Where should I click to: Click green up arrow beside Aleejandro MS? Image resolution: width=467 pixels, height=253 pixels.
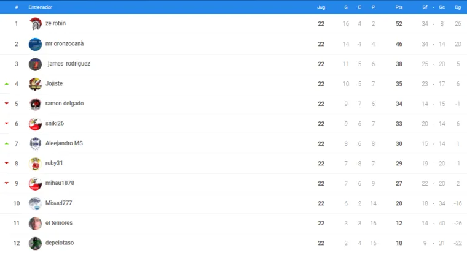7,144
